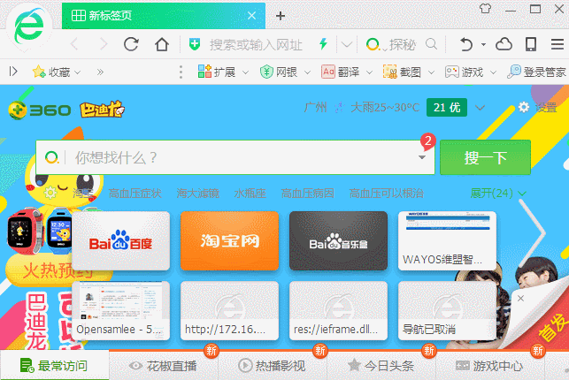Open the cloud sync icon
The image size is (569, 380).
coord(504,44)
